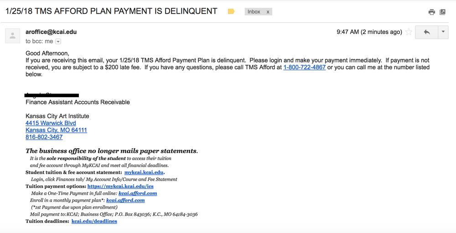Open https://mykcai.kcai.edu/ics payment options link
The height and width of the screenshot is (233, 456).
[120, 186]
